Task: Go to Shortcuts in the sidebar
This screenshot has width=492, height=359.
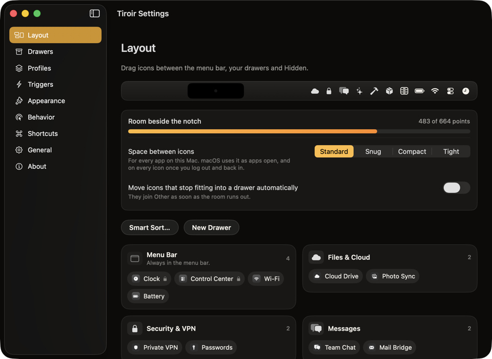Action: [55, 133]
